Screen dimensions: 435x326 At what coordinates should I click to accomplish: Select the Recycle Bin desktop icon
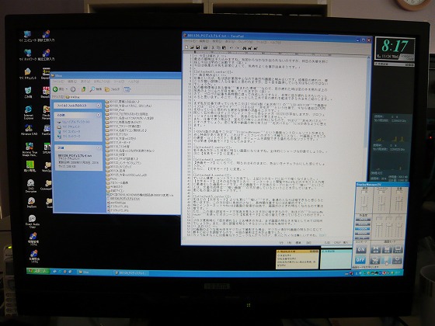pyautogui.click(x=28, y=92)
